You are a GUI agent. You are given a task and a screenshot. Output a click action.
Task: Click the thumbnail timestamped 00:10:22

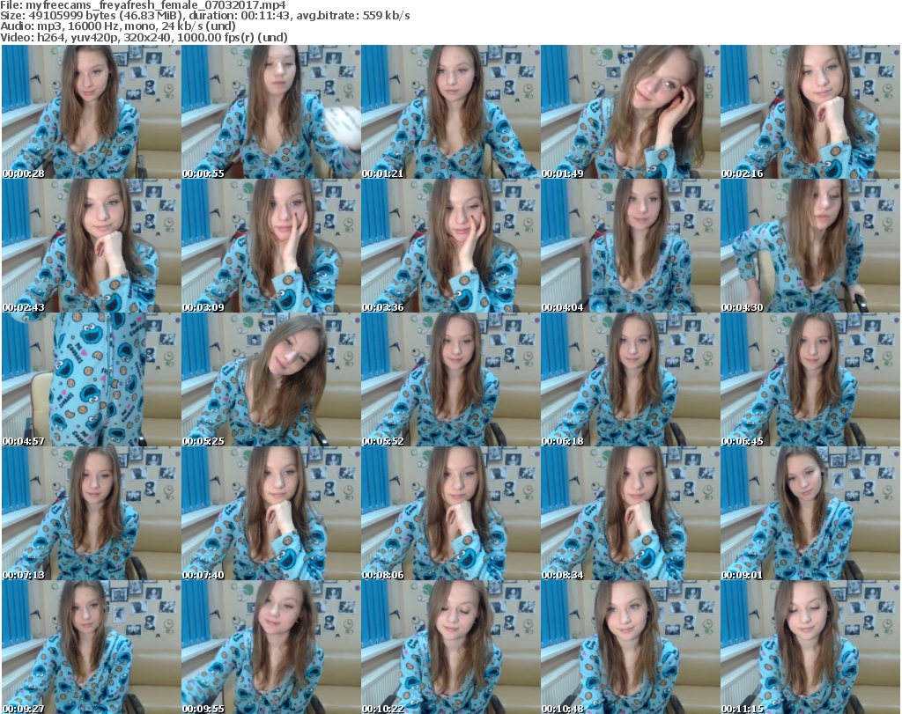tap(450, 647)
